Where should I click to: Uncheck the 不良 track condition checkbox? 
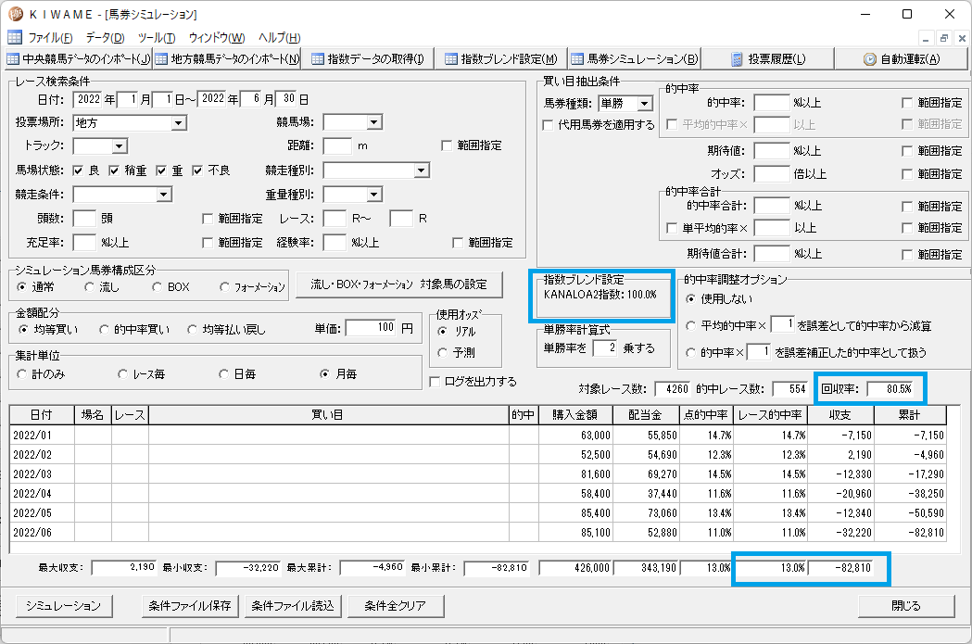click(x=197, y=170)
